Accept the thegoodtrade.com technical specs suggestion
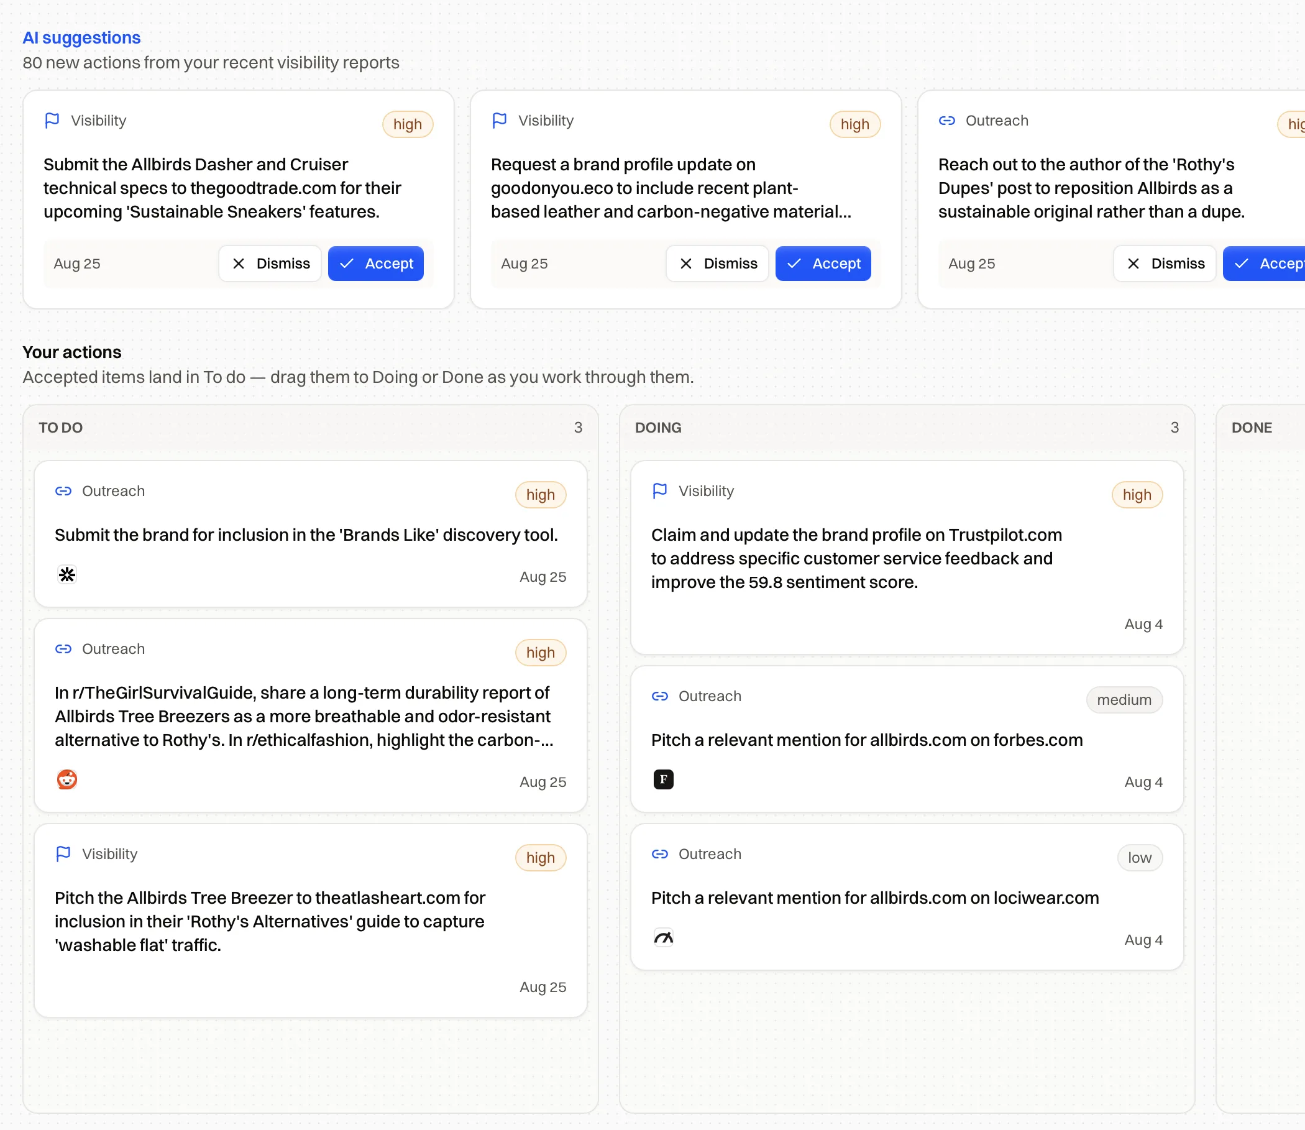 (376, 264)
